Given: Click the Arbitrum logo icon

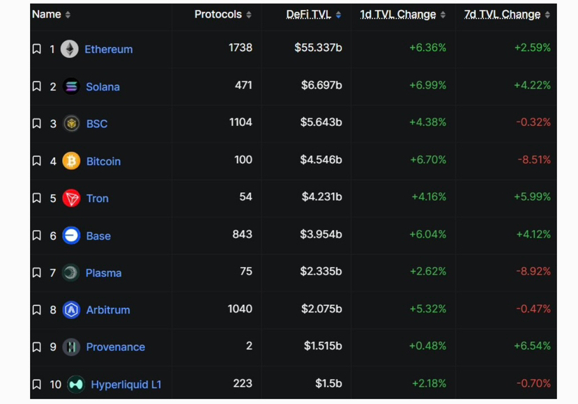Looking at the screenshot, I should [71, 310].
